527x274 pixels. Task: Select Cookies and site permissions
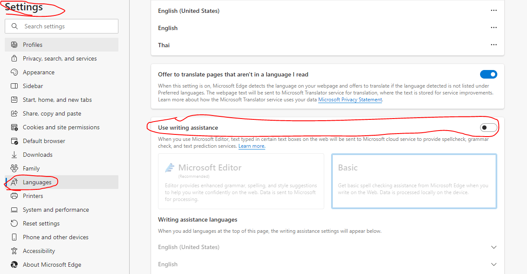[x=62, y=127]
